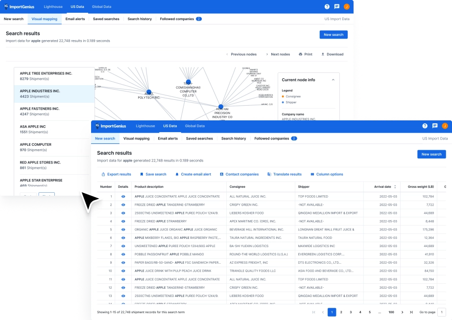
Task: Open Column options
Action: 327,174
